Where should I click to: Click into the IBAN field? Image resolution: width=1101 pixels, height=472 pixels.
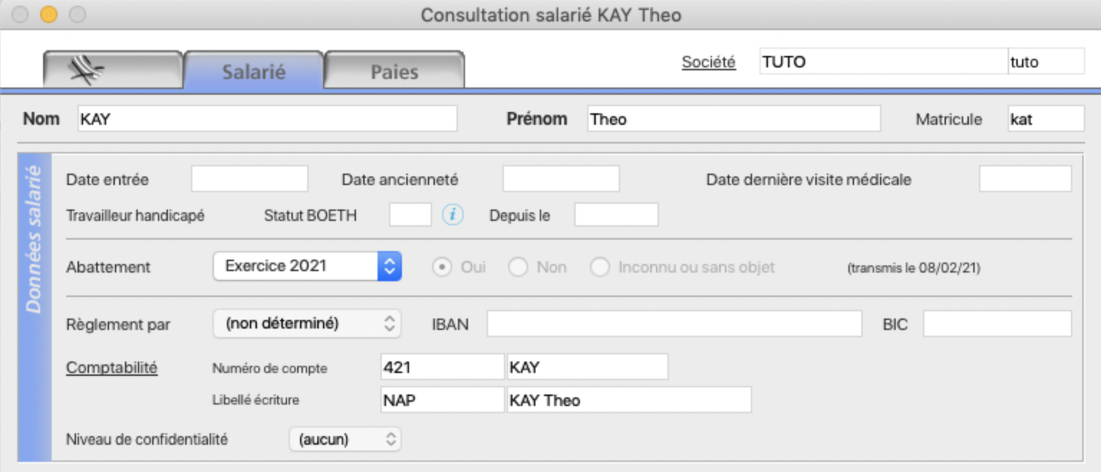click(674, 324)
